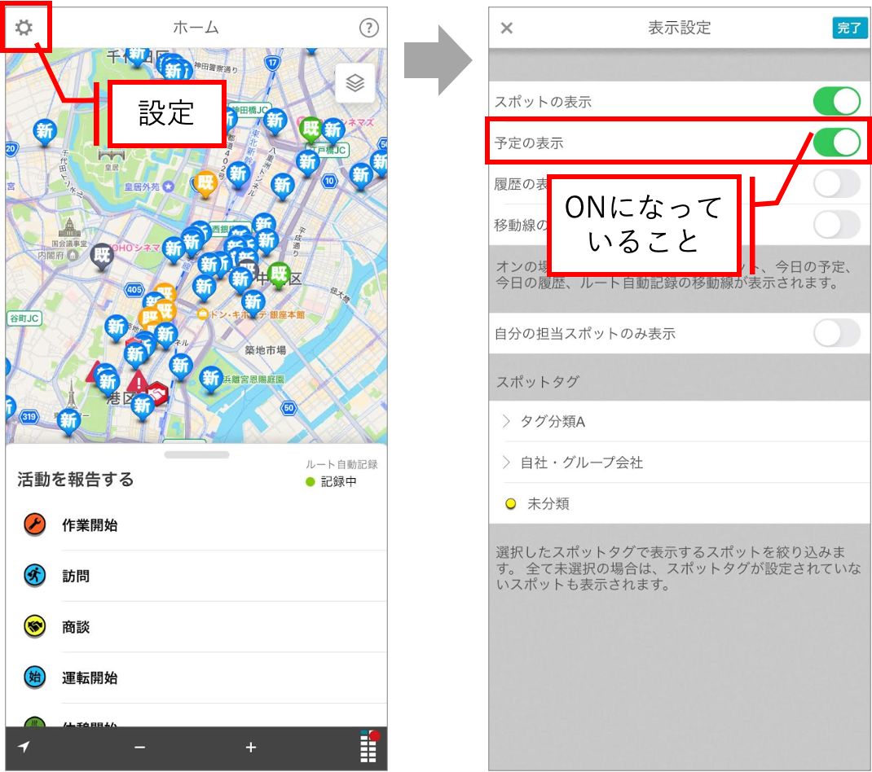The width and height of the screenshot is (872, 772).
Task: Open the building list icon with red badge
Action: [369, 747]
